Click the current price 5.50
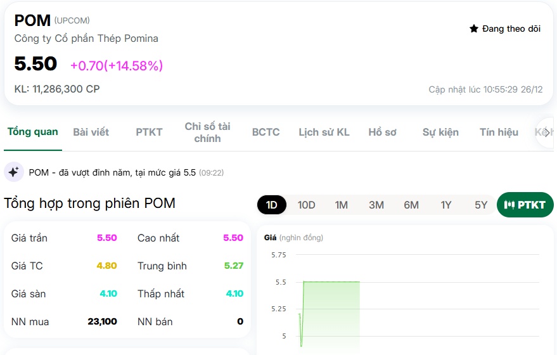557x355 pixels. pyautogui.click(x=35, y=64)
